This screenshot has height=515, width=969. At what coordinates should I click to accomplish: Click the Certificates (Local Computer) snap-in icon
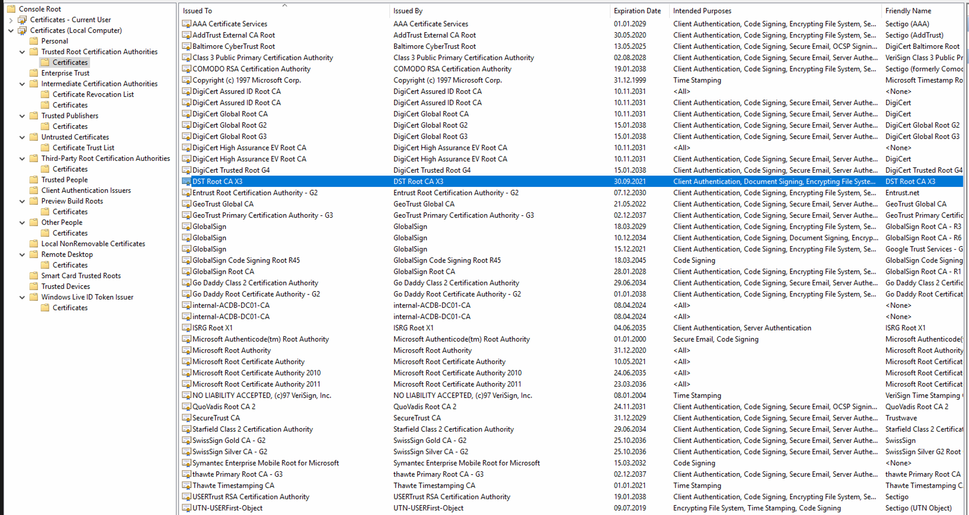(x=22, y=31)
